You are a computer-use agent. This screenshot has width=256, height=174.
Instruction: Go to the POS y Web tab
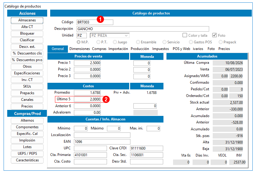181,49
